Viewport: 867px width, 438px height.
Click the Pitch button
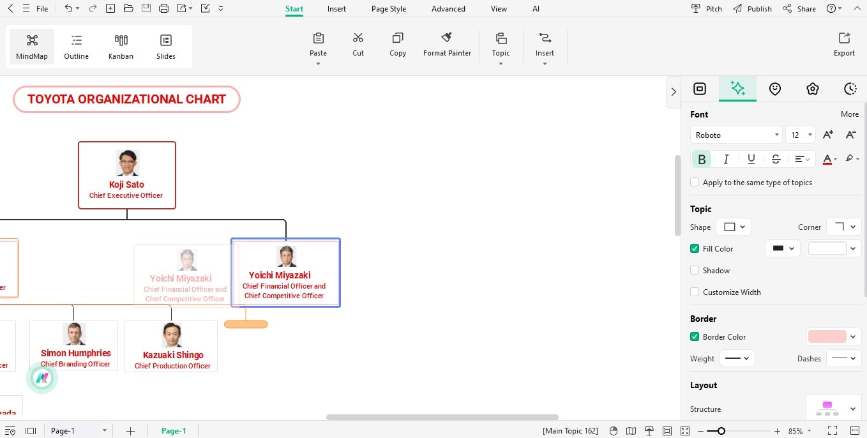tap(707, 8)
